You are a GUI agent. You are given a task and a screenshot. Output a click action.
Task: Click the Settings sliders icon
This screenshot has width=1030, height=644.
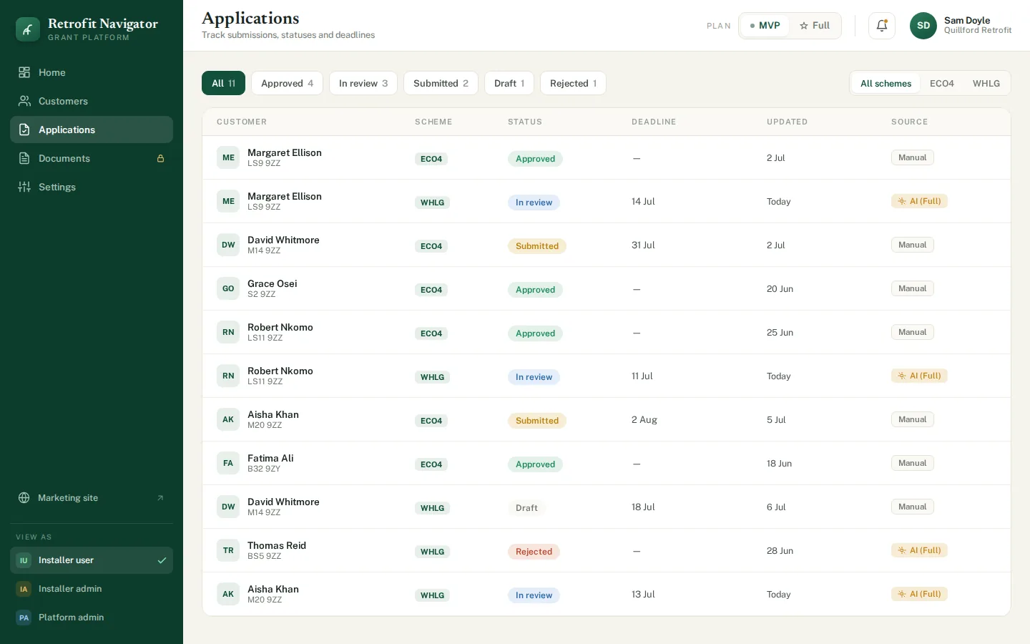24,187
